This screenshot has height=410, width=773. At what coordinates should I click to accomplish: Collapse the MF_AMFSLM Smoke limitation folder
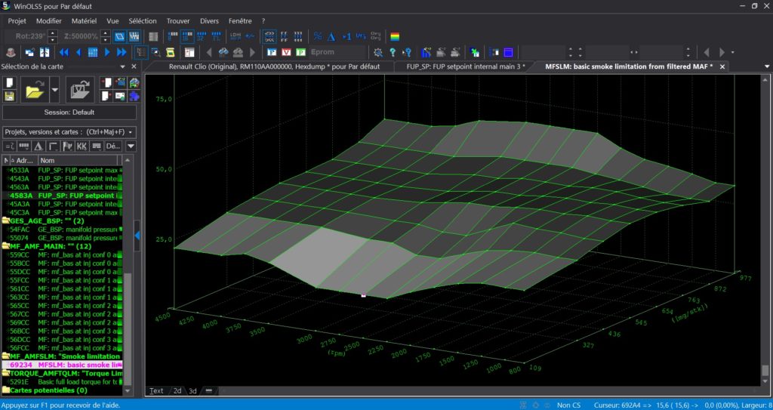pos(6,356)
